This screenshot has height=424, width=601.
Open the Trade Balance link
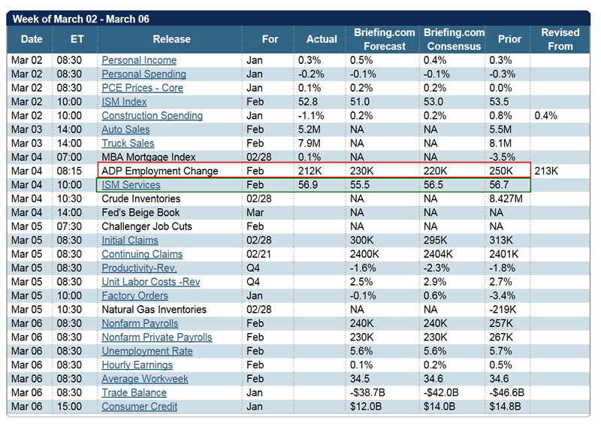coord(134,392)
